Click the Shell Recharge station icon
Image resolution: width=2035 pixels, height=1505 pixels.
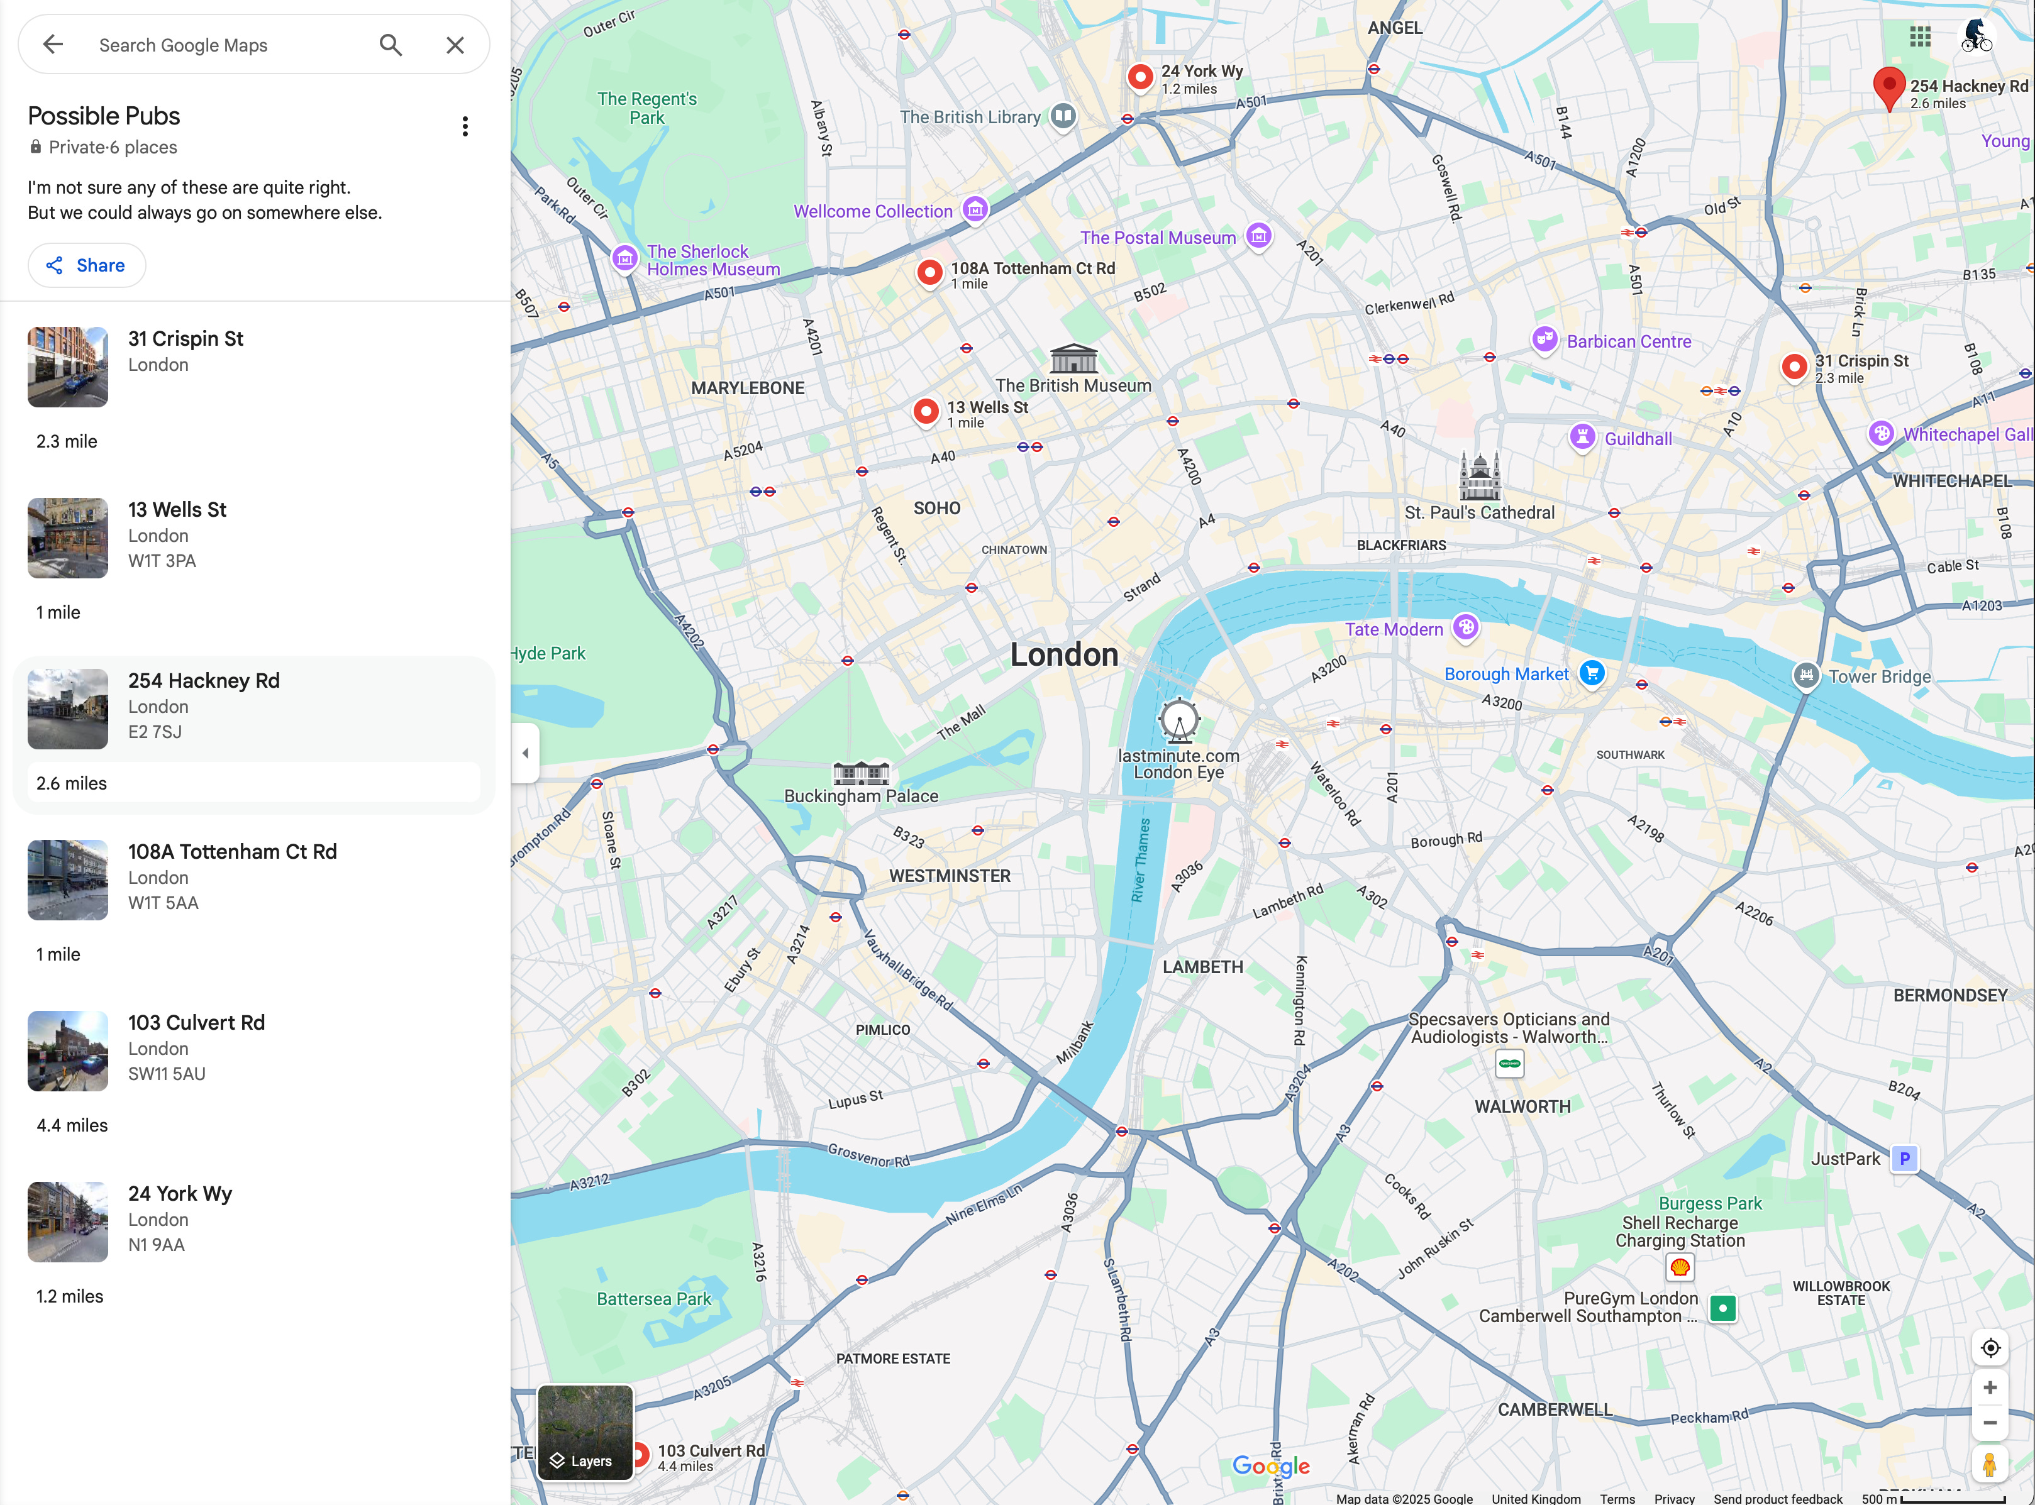pyautogui.click(x=1680, y=1267)
